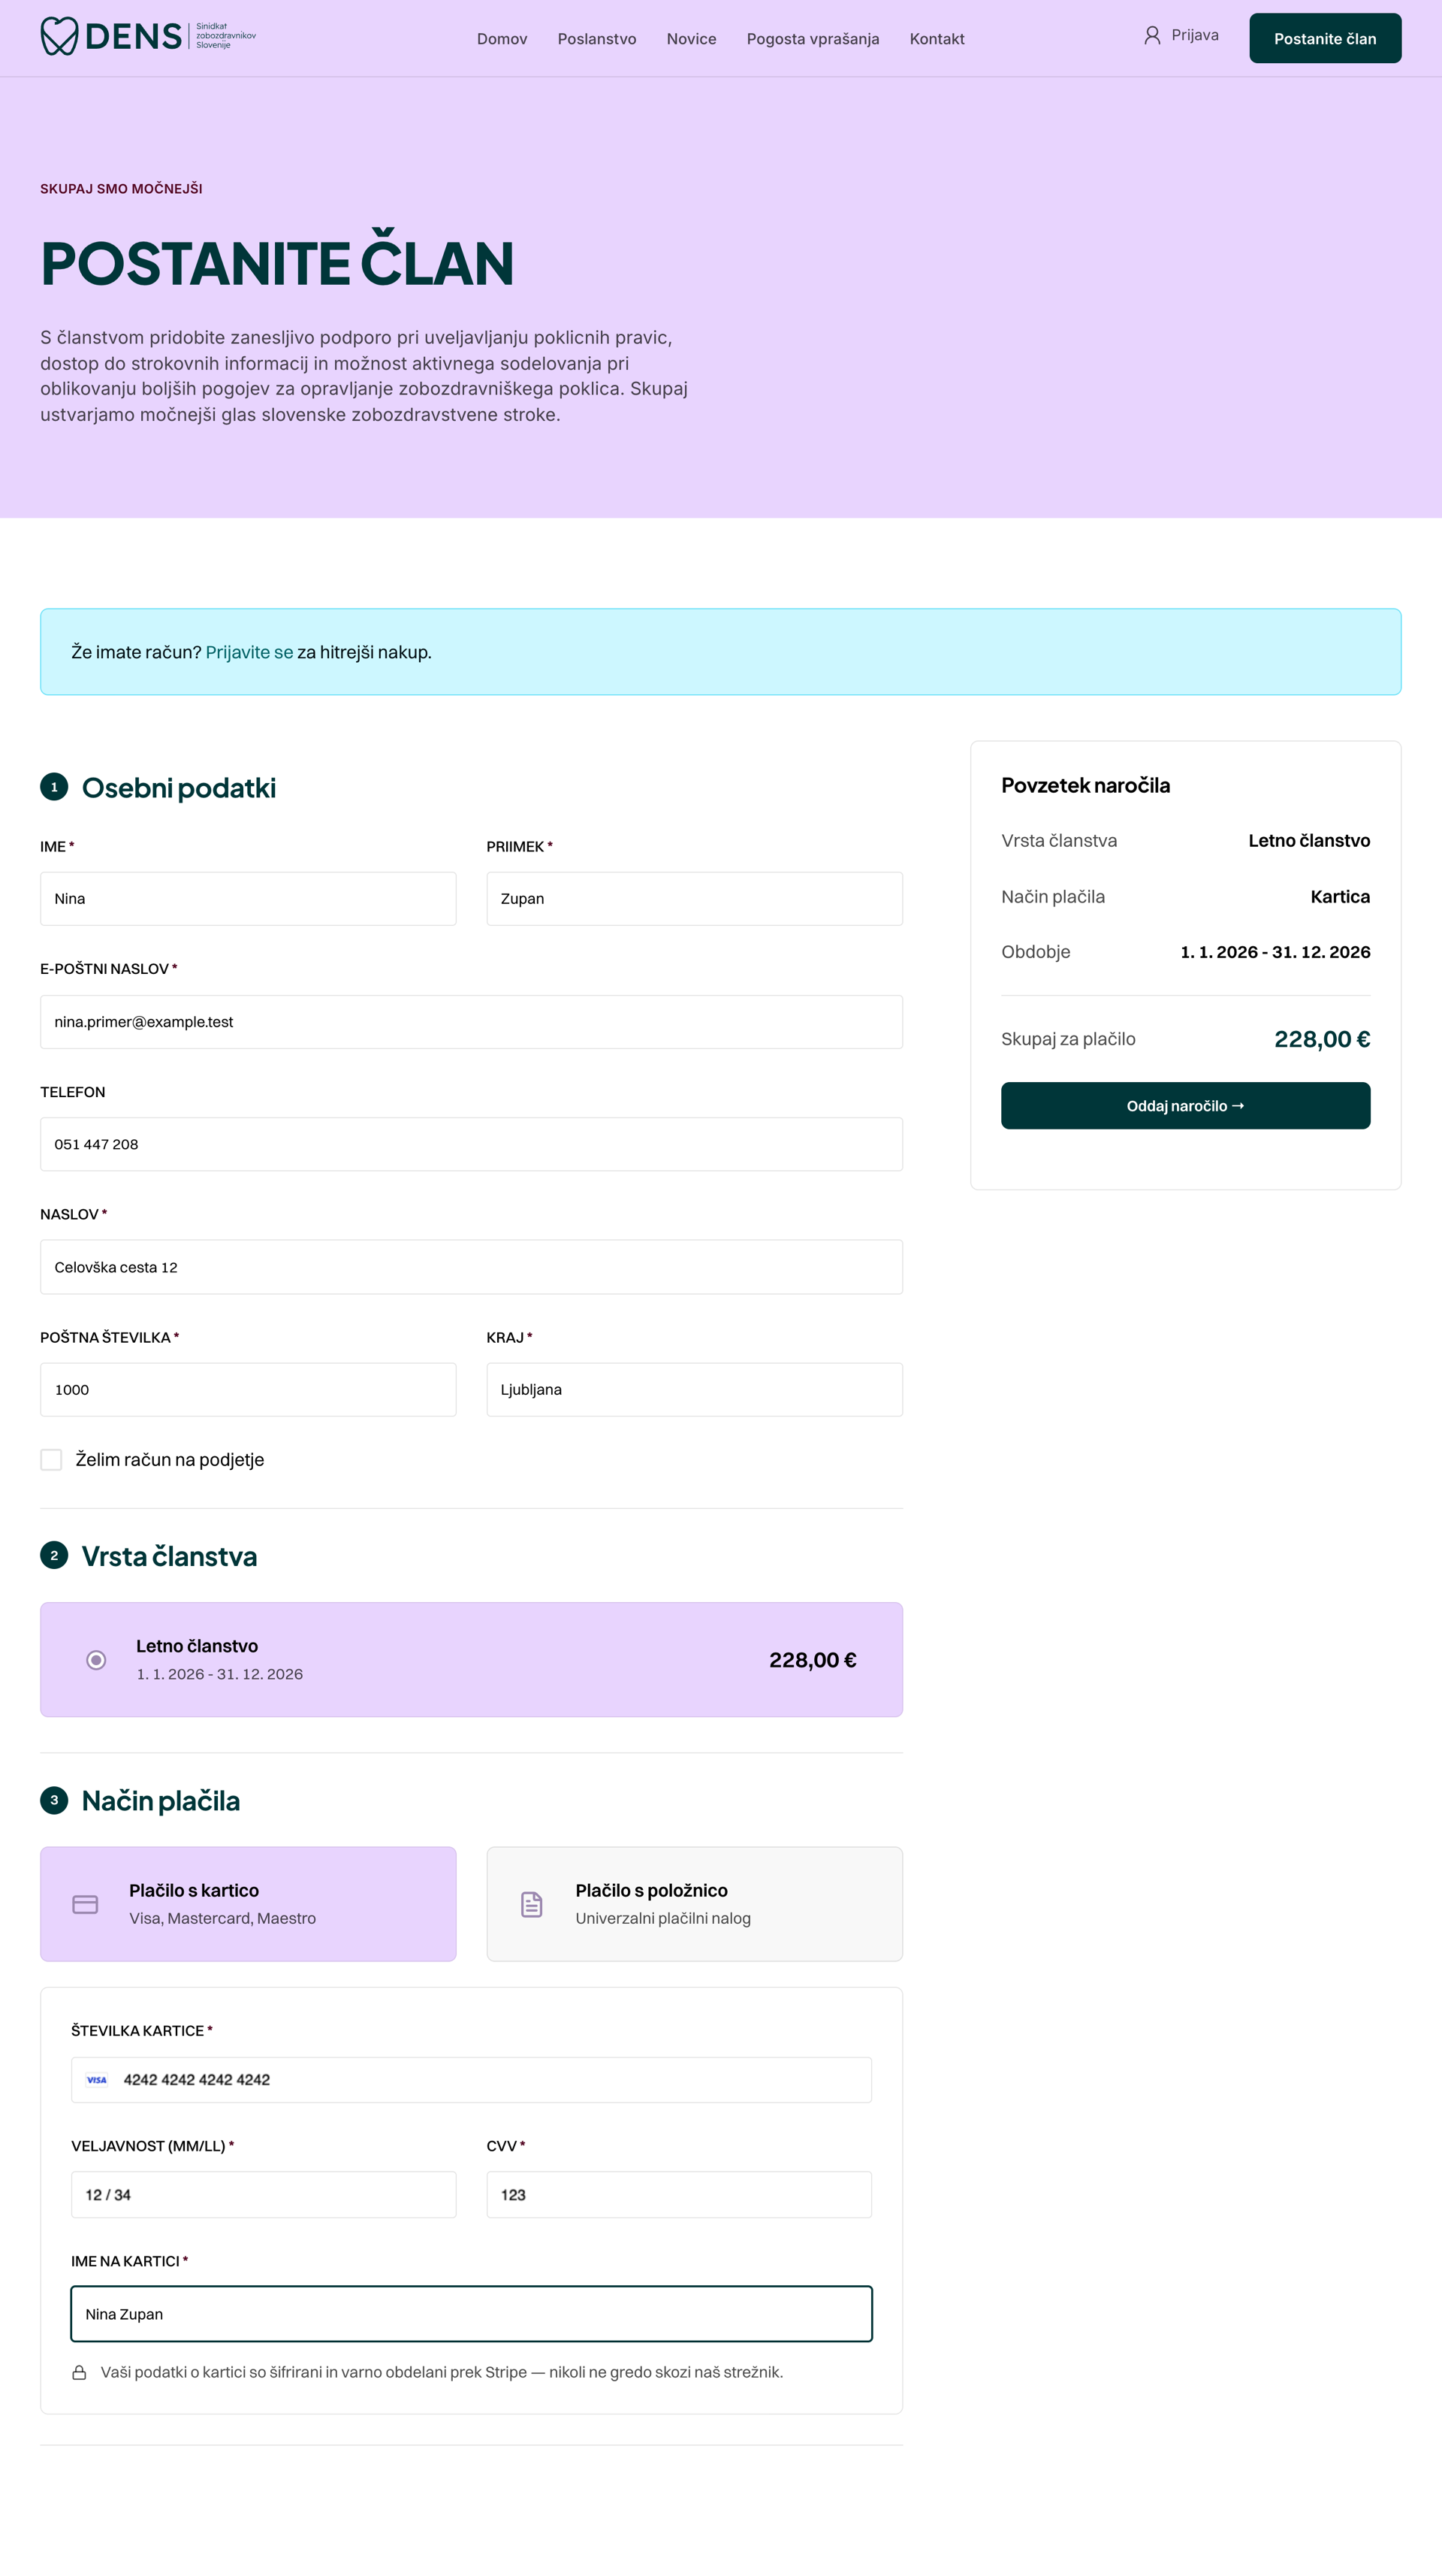
Task: Click the e-poštni naslov input
Action: (x=472, y=1022)
